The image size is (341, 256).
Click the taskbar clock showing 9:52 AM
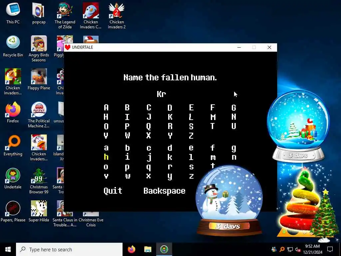312,249
